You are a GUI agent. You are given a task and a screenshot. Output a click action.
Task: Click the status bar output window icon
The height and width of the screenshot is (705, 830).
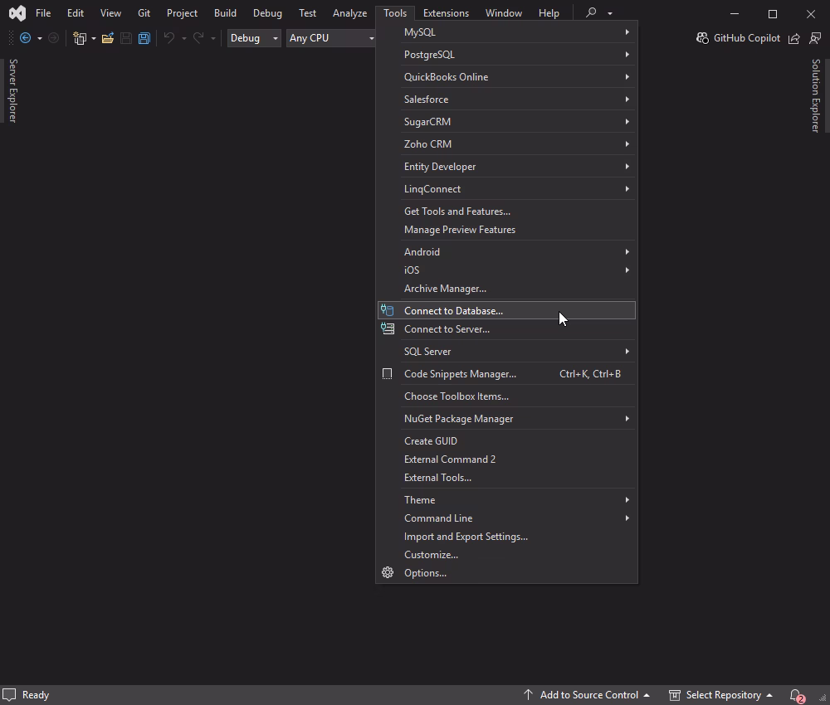coord(9,695)
